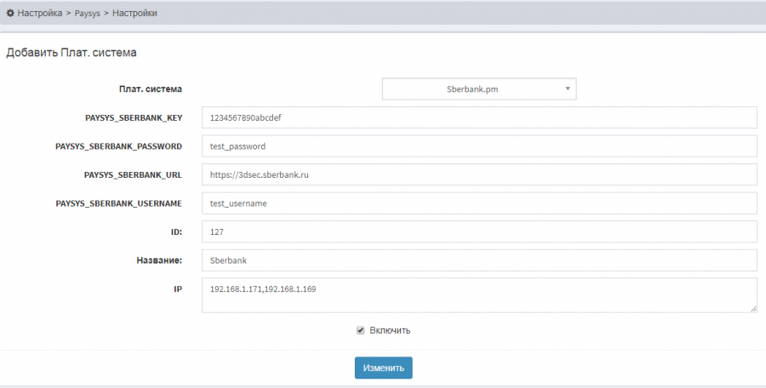Focus the PAYSYS_SBERBANK_USERNAME input field
This screenshot has width=766, height=388.
(x=479, y=203)
